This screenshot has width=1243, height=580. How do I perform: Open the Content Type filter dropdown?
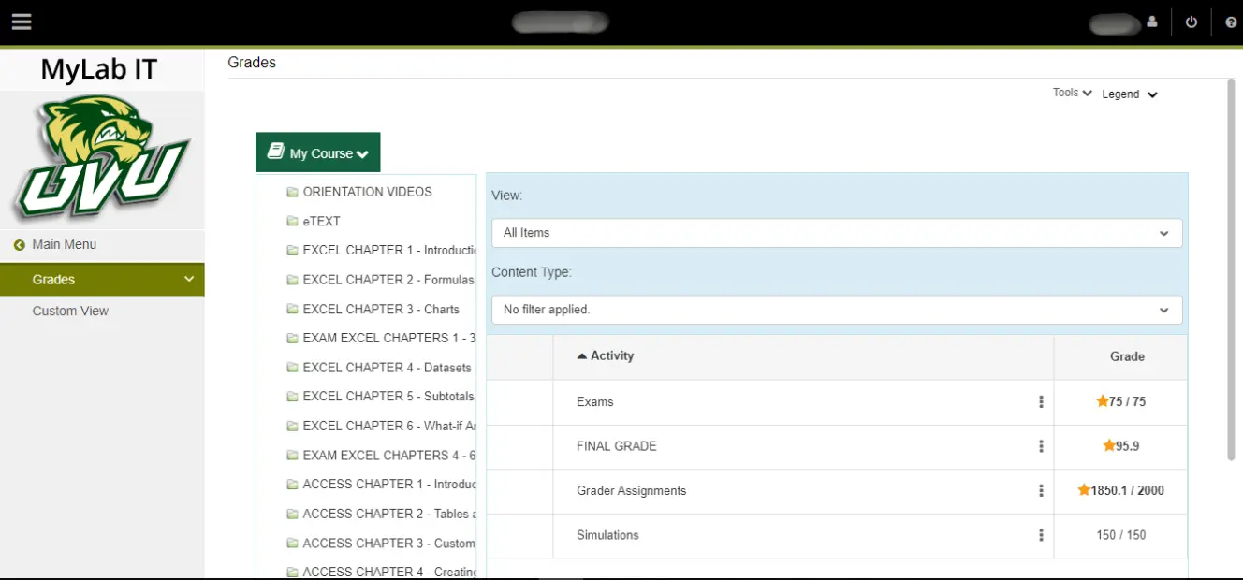click(837, 310)
